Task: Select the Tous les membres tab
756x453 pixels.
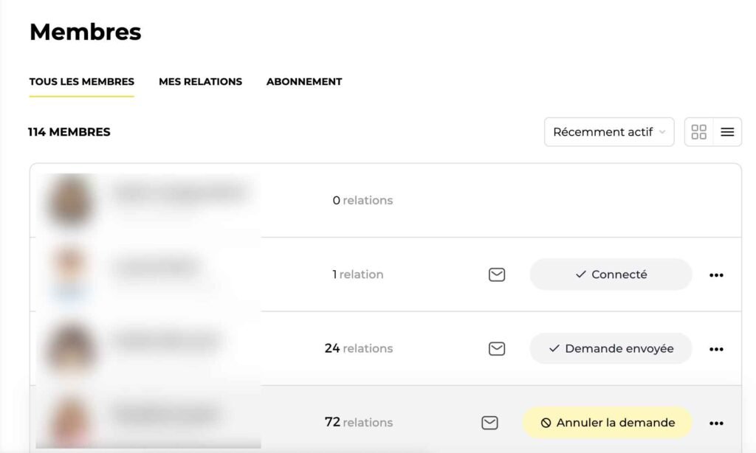Action: [x=82, y=82]
